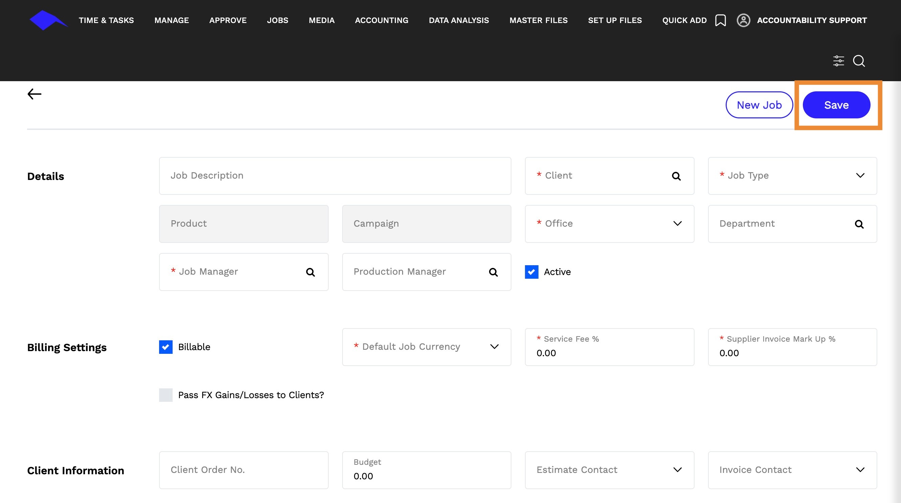Screen dimensions: 901x503
Task: Click the back arrow icon
Action: tap(34, 94)
